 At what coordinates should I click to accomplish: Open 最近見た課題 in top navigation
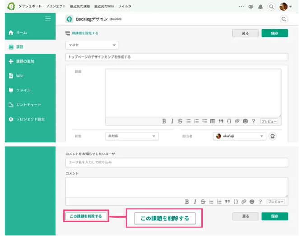pos(80,6)
